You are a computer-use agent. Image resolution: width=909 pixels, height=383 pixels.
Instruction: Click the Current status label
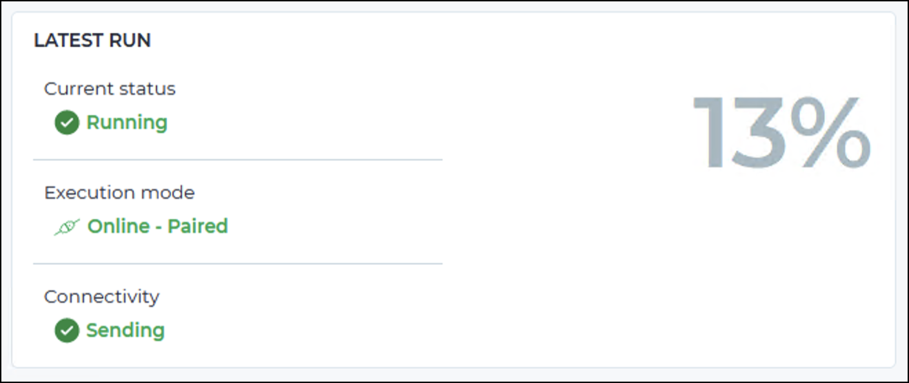point(110,89)
